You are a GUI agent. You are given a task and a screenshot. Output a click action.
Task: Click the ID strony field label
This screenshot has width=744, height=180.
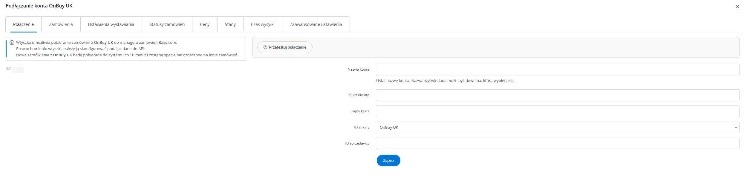(x=362, y=127)
